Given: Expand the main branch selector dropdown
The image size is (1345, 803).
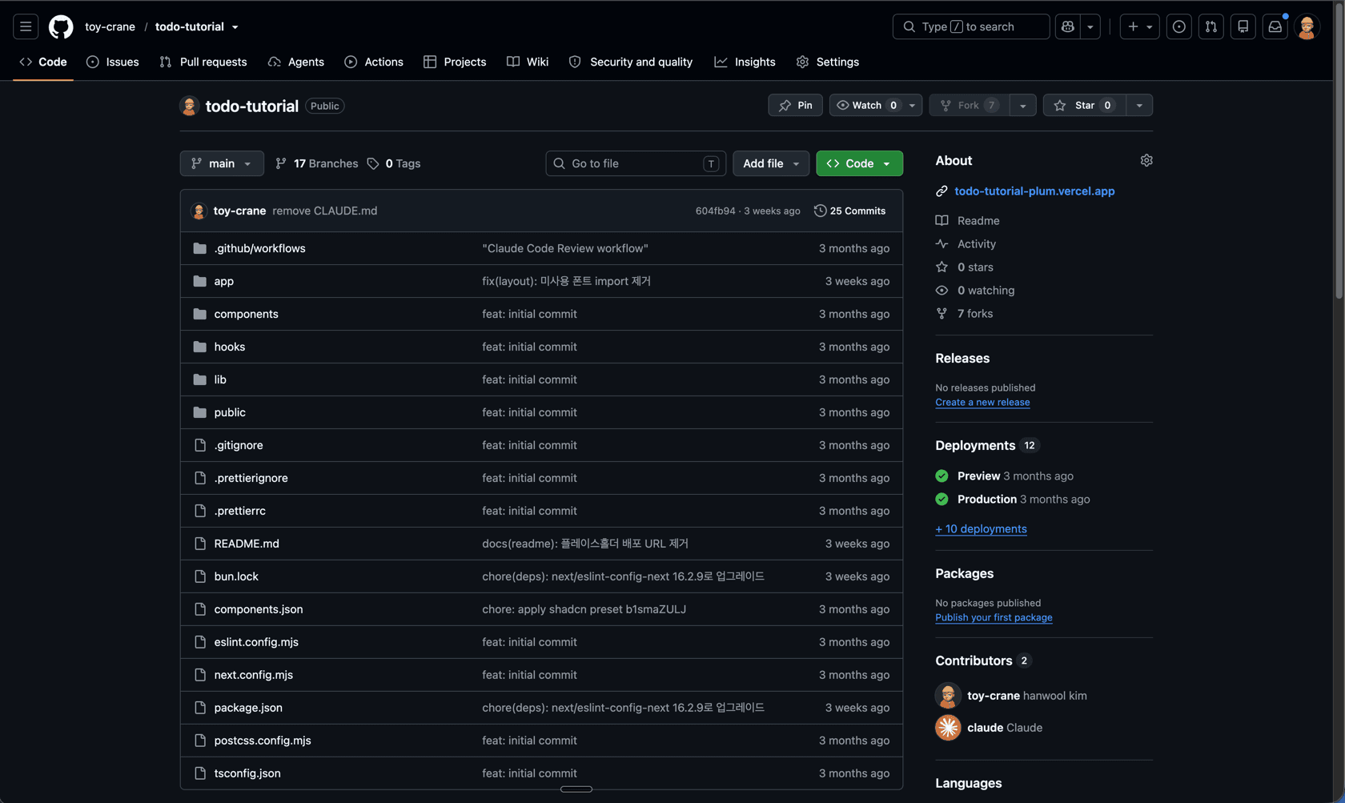Looking at the screenshot, I should tap(222, 163).
